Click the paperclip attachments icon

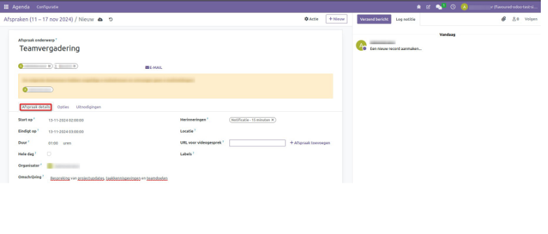[x=504, y=19]
